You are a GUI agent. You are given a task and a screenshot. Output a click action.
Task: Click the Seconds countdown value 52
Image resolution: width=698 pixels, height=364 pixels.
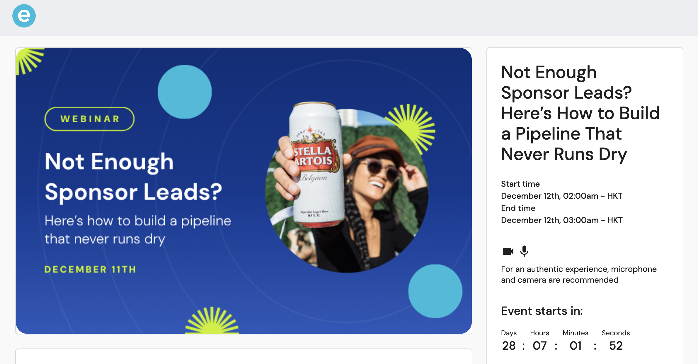point(616,346)
